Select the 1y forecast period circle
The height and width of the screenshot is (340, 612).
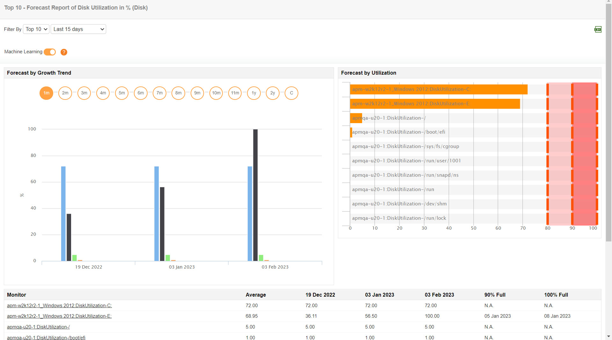(x=254, y=93)
